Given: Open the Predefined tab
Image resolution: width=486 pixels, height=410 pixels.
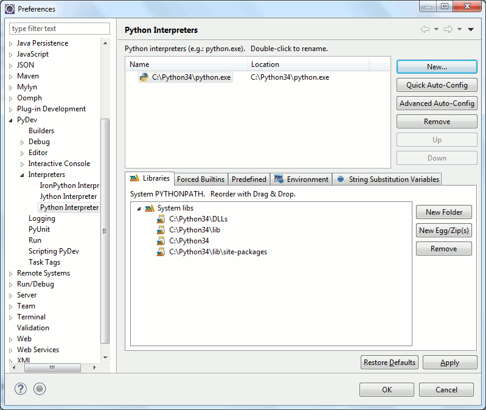Looking at the screenshot, I should [249, 179].
